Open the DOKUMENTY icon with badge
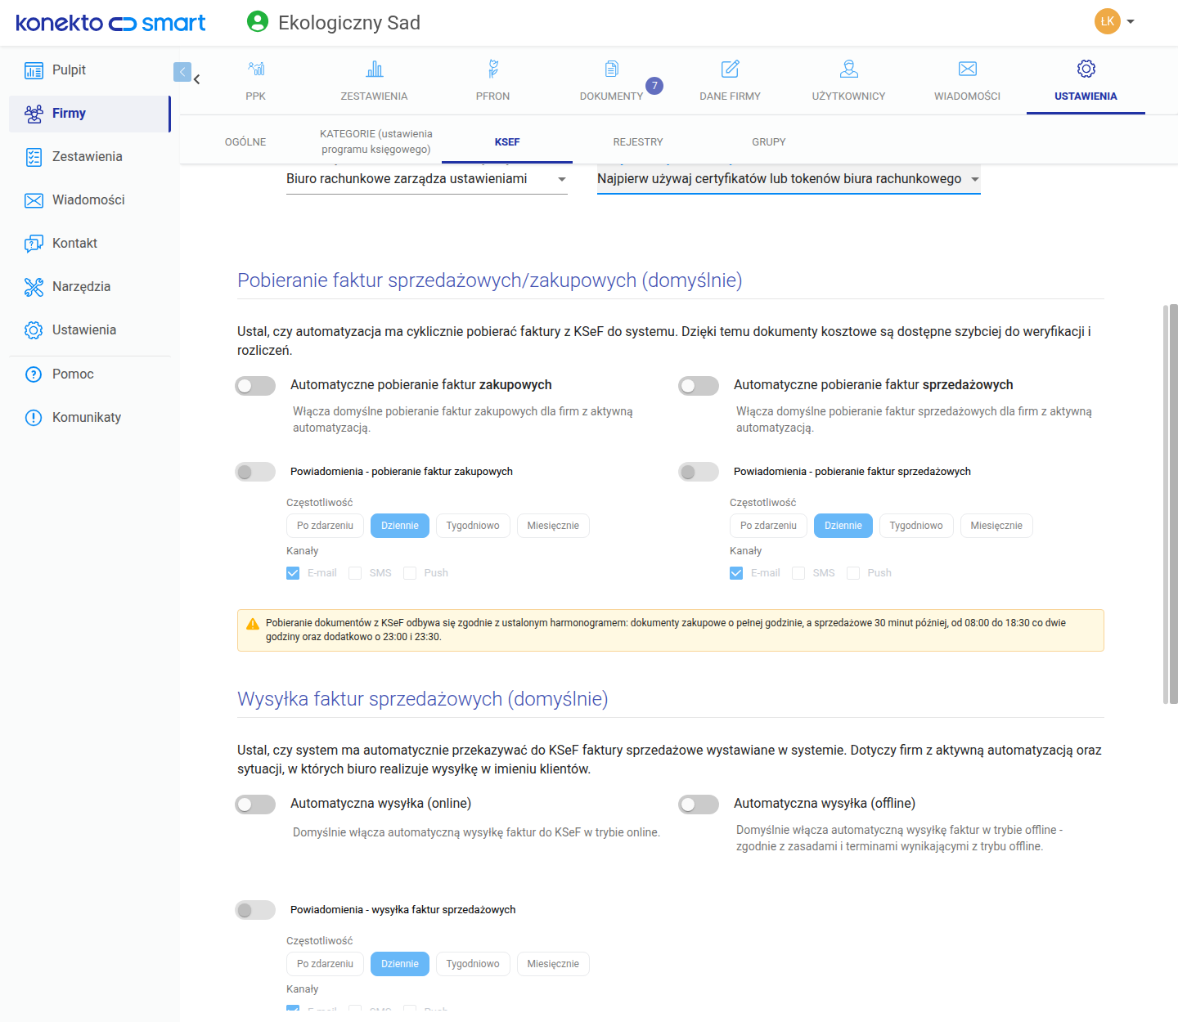Image resolution: width=1178 pixels, height=1022 pixels. (x=612, y=69)
